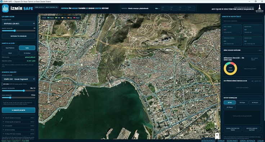
Task: Open the Sistem Kontrolü link
Action: pos(208,141)
